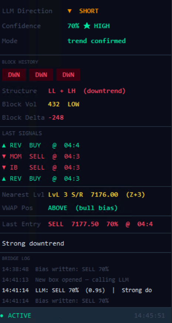Click the LOW block volume label
This screenshot has width=172, height=323.
73,104
